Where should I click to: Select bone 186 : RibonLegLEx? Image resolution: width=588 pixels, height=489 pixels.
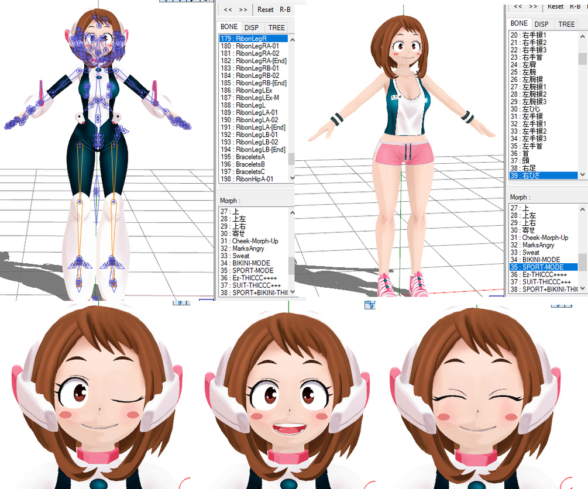point(253,91)
